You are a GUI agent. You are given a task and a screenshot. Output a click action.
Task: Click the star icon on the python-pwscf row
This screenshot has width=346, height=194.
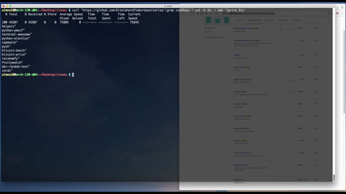[x=316, y=92]
